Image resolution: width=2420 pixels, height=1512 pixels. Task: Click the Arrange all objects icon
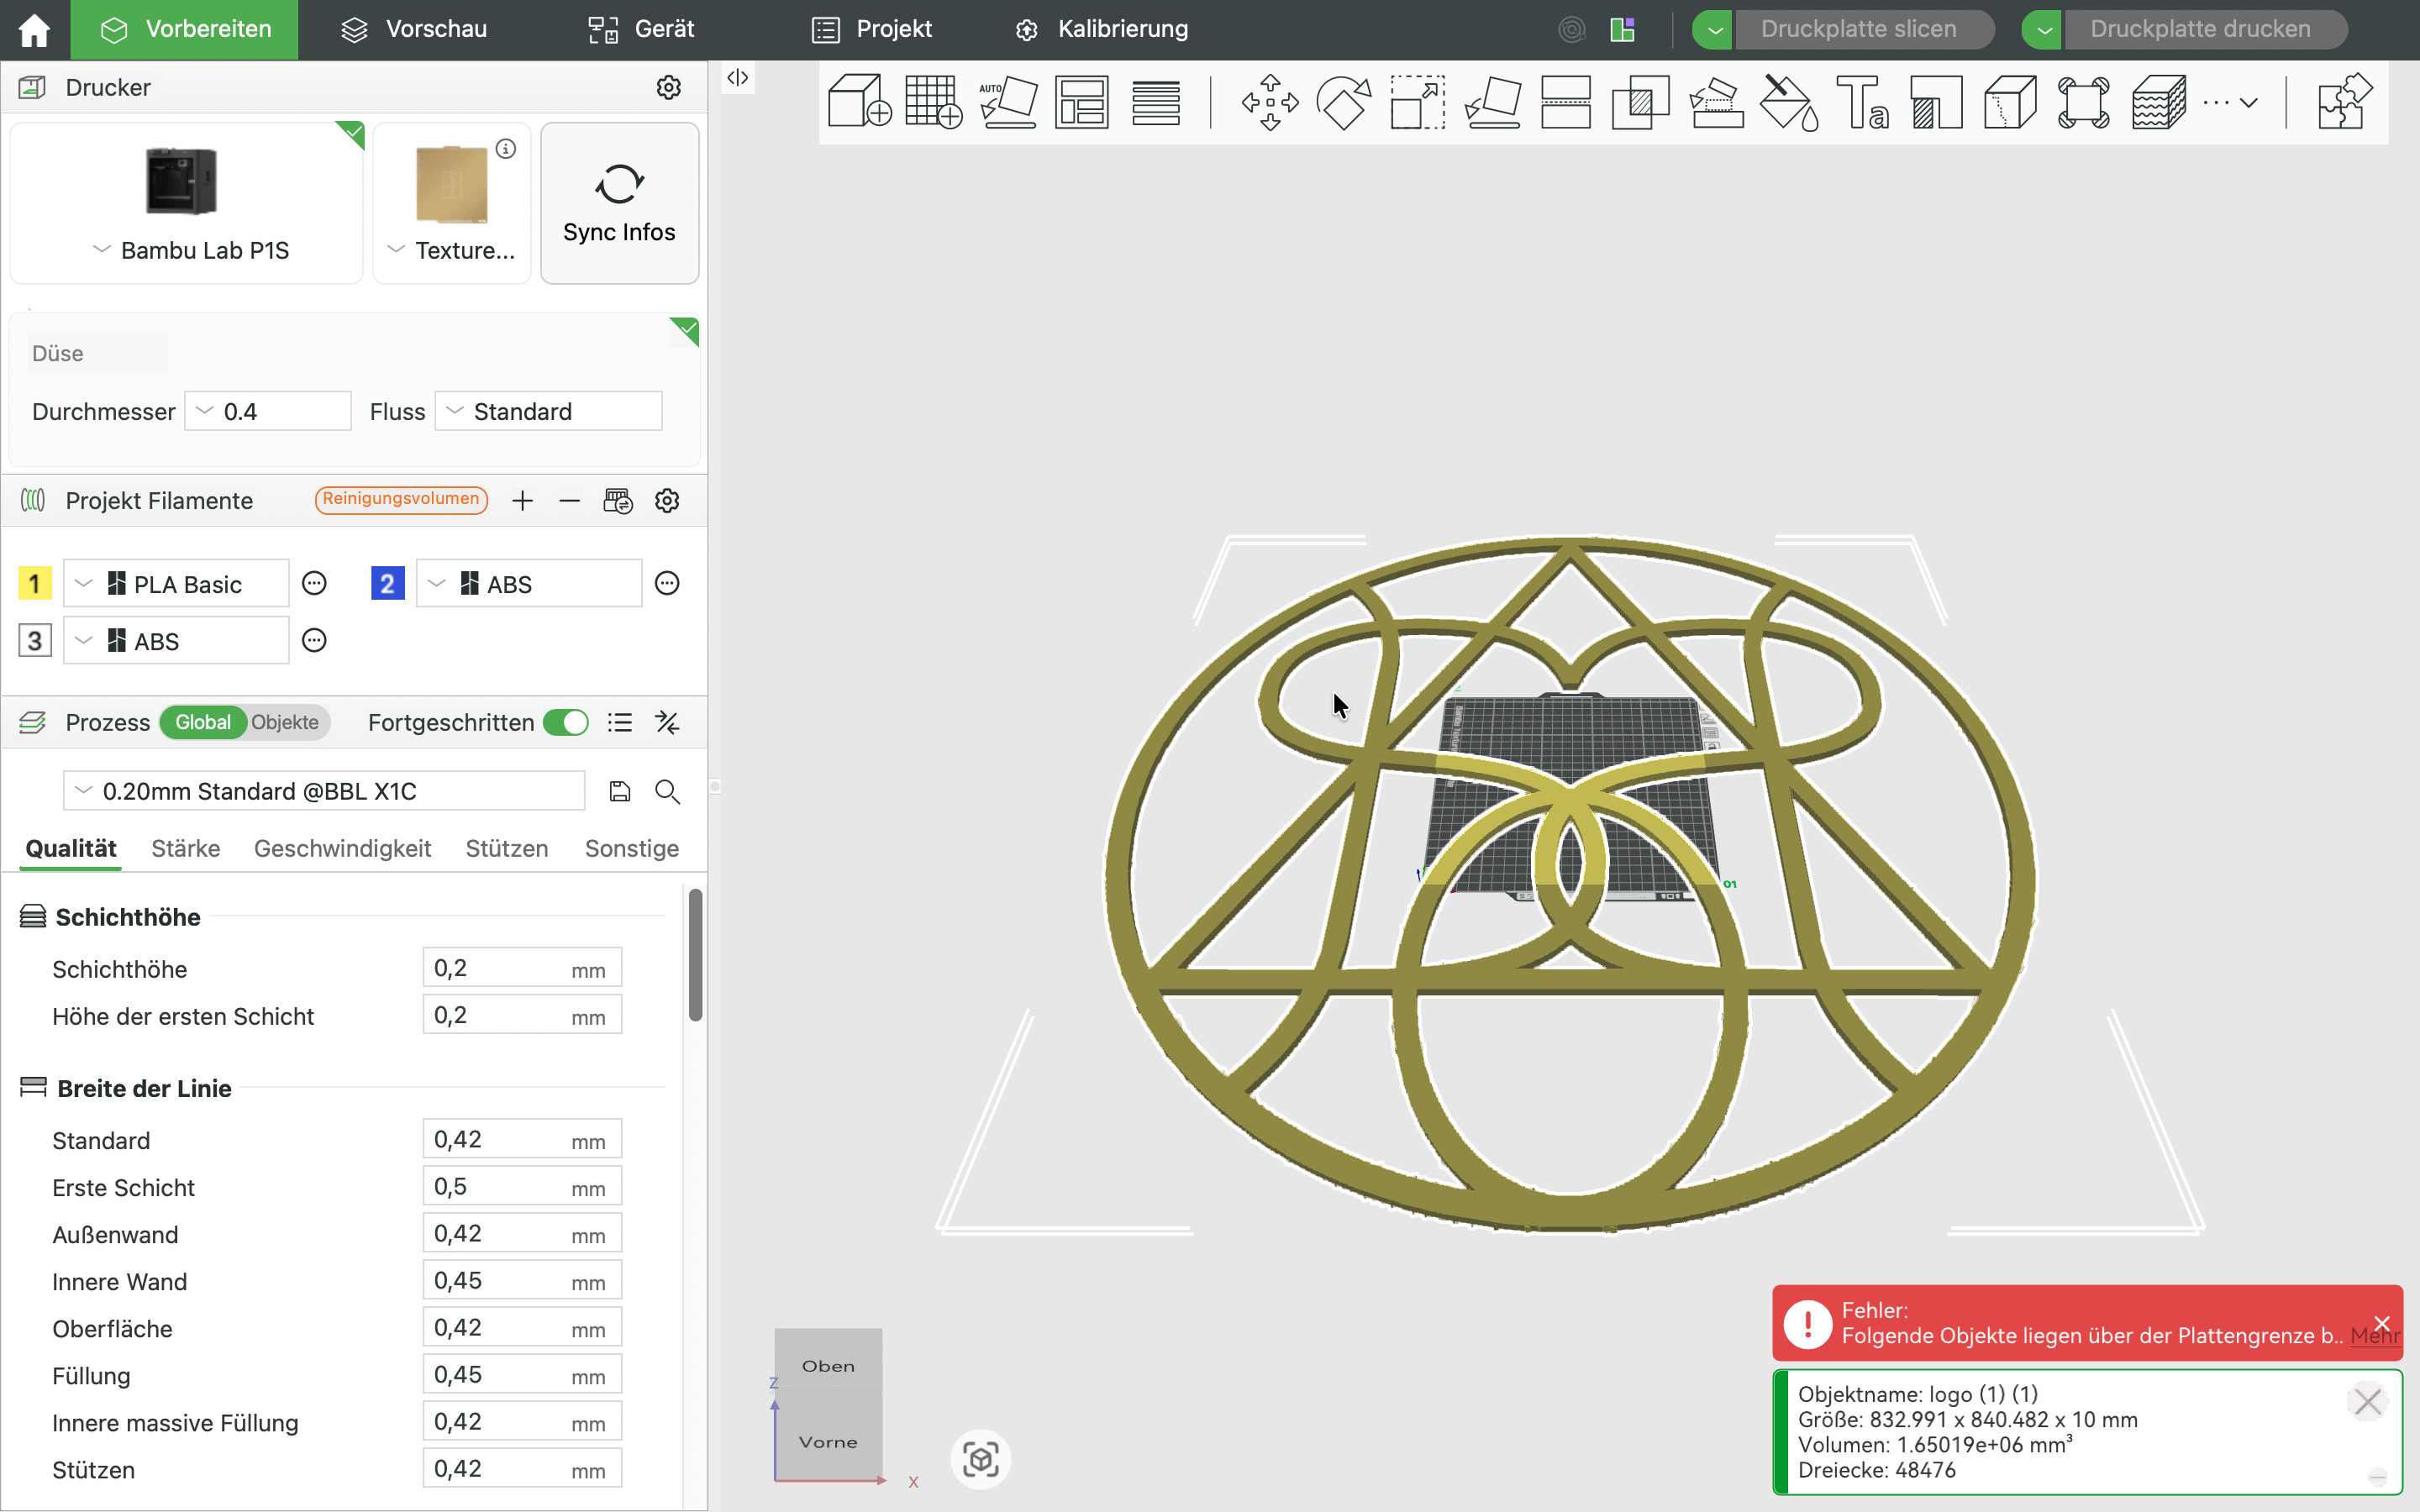1081,101
